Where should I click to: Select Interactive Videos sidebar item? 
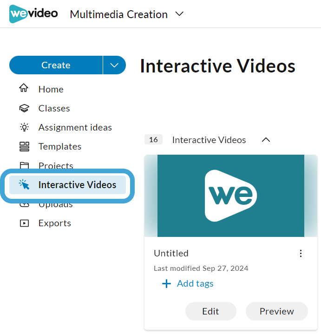click(x=67, y=185)
